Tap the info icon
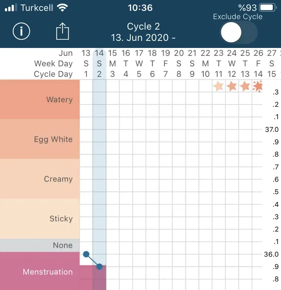The image size is (281, 290). (21, 31)
